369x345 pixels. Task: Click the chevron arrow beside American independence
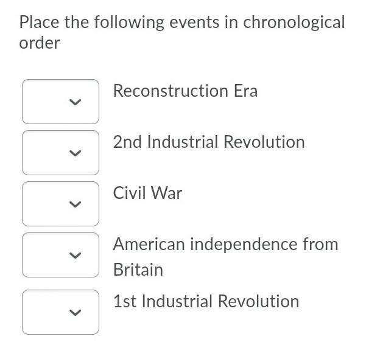click(x=75, y=256)
